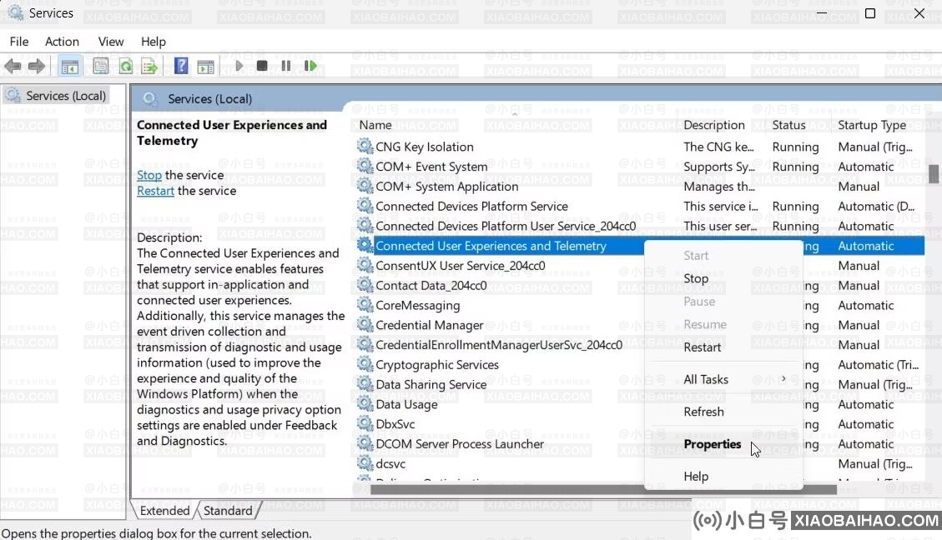Open the File menu
Viewport: 942px width, 540px height.
[x=18, y=42]
